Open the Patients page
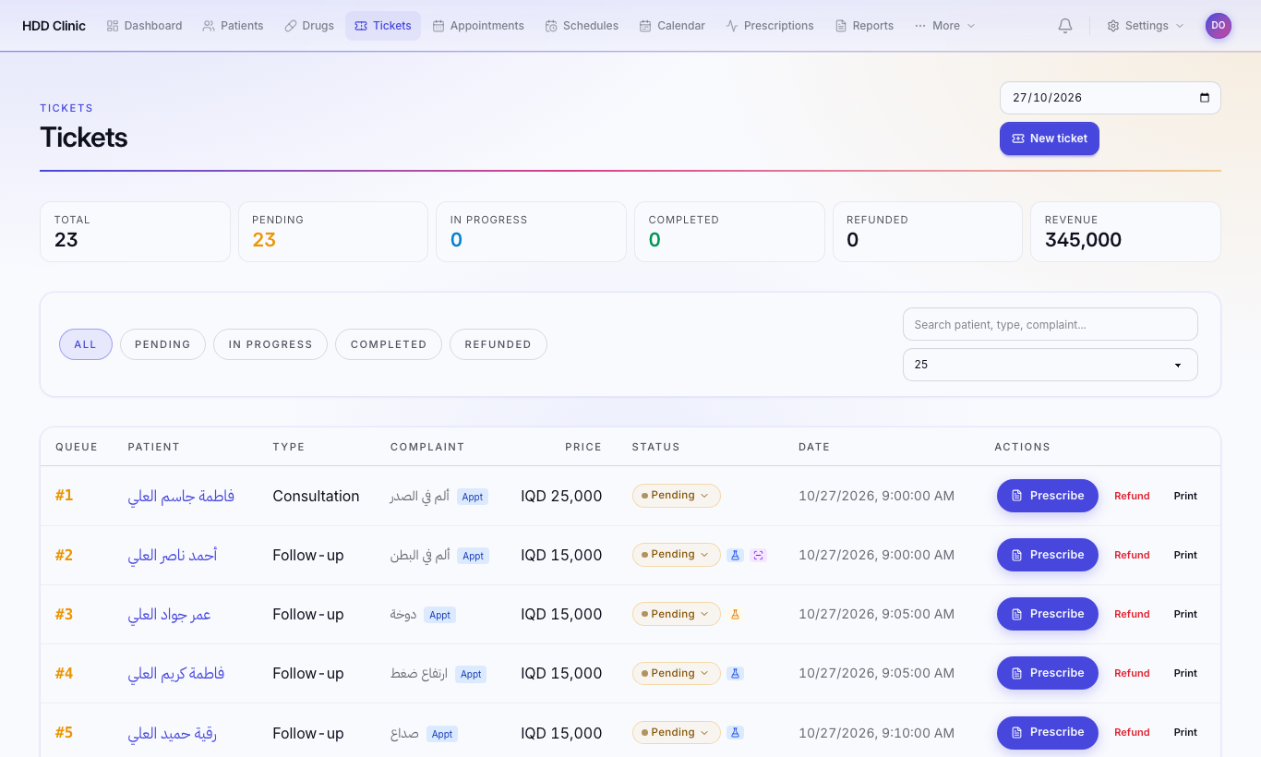The height and width of the screenshot is (757, 1261). [x=233, y=26]
